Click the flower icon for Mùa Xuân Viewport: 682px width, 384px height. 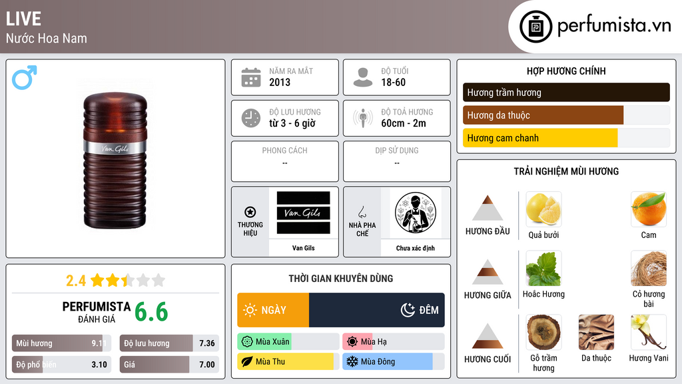pos(247,342)
